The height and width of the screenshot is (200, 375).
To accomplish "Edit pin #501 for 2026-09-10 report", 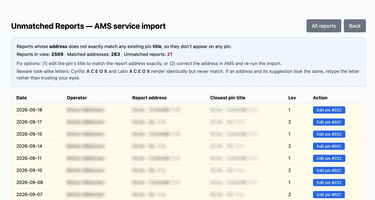I will pyautogui.click(x=329, y=171).
